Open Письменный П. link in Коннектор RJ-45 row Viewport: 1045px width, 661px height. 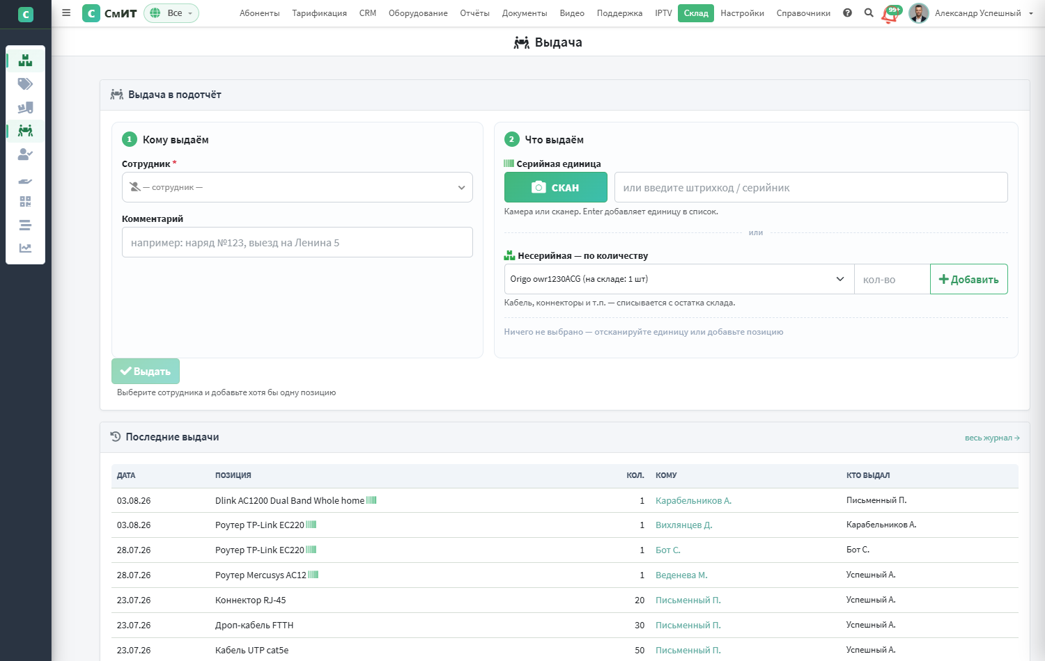[688, 600]
